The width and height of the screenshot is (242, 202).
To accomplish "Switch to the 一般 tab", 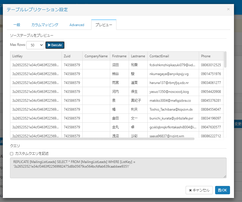I will coord(17,25).
